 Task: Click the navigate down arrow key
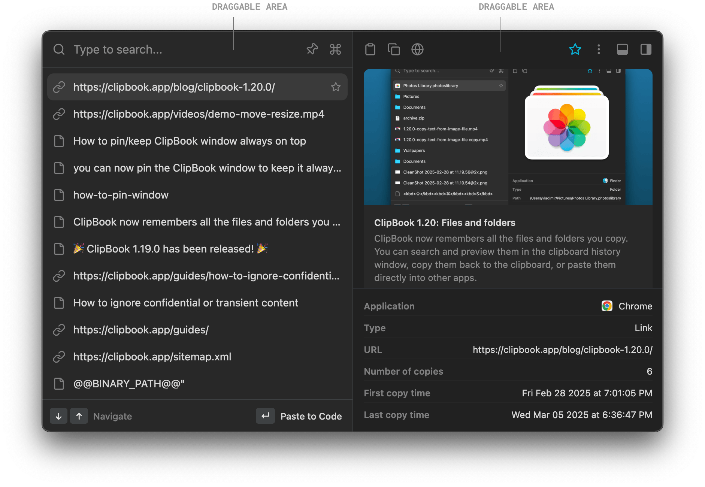58,416
